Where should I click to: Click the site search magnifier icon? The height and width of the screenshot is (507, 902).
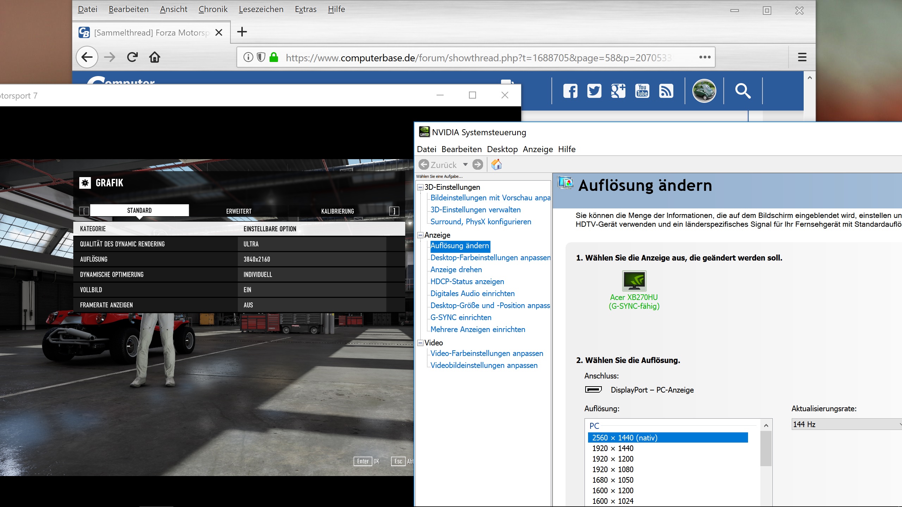[743, 91]
